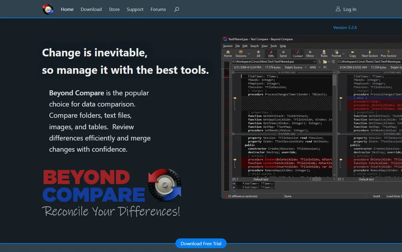Open the left file path dropdown
The height and width of the screenshot is (252, 402).
314,62
